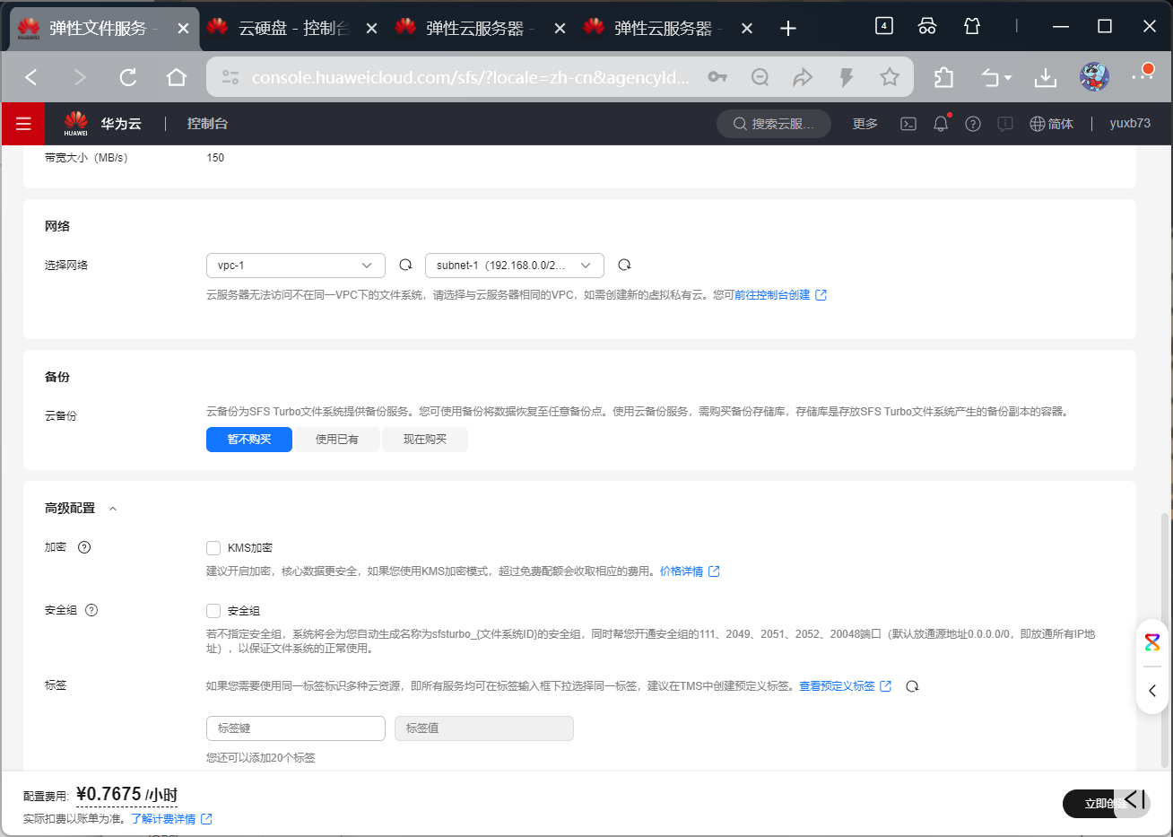Open the tab count box showing 4
Screen dimensions: 1173x837
pos(884,26)
